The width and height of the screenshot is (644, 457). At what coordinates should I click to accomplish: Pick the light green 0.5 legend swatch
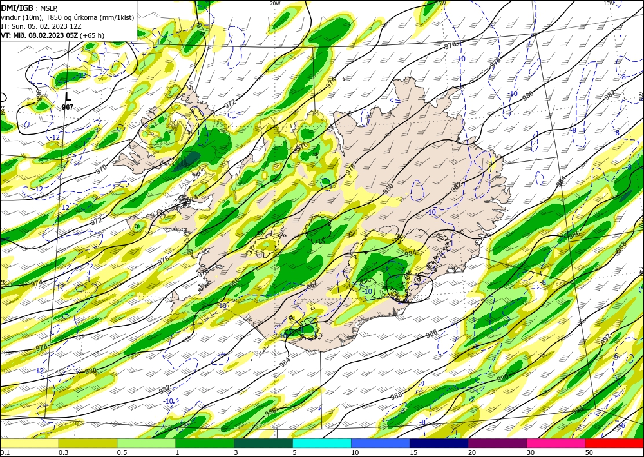146,443
